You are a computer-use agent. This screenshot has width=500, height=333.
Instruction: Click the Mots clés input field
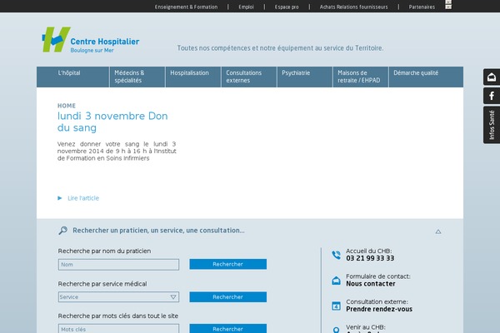pyautogui.click(x=118, y=329)
